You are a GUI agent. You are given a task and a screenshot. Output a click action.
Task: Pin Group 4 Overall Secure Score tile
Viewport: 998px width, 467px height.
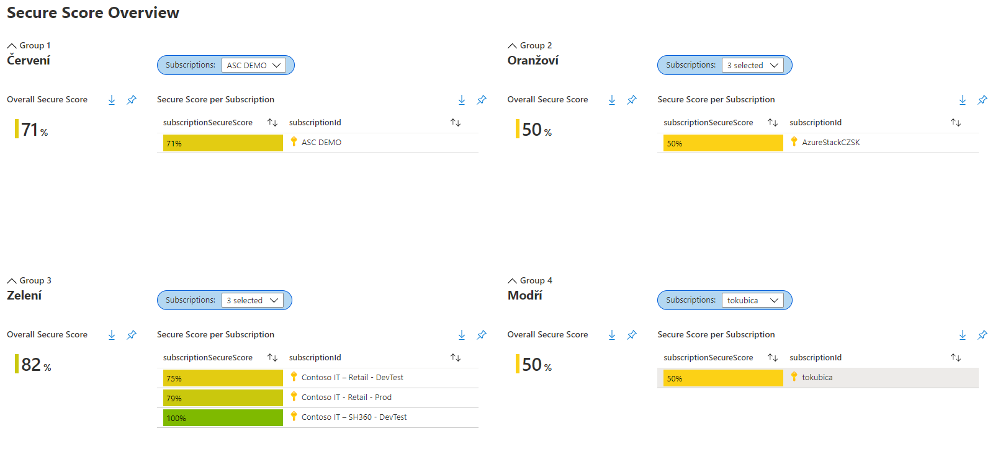coord(632,335)
